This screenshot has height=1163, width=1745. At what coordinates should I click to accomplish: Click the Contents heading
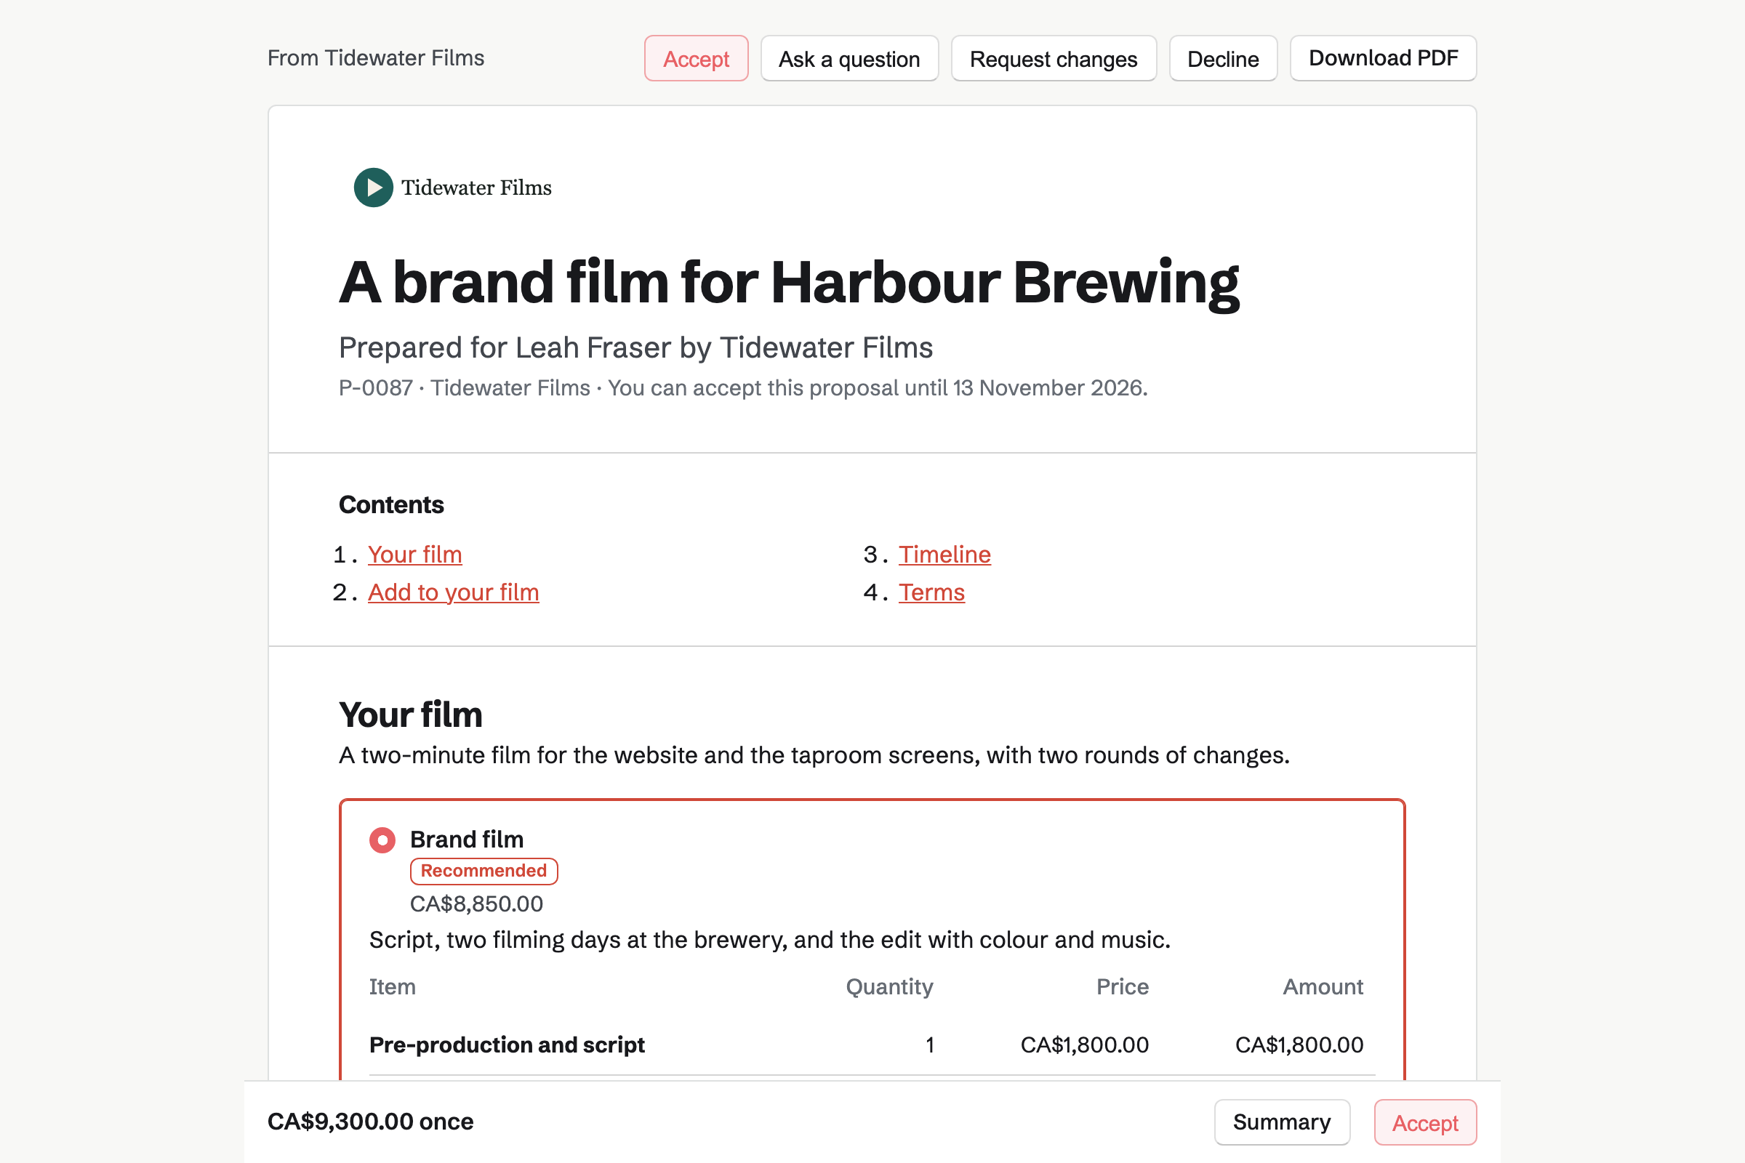391,504
